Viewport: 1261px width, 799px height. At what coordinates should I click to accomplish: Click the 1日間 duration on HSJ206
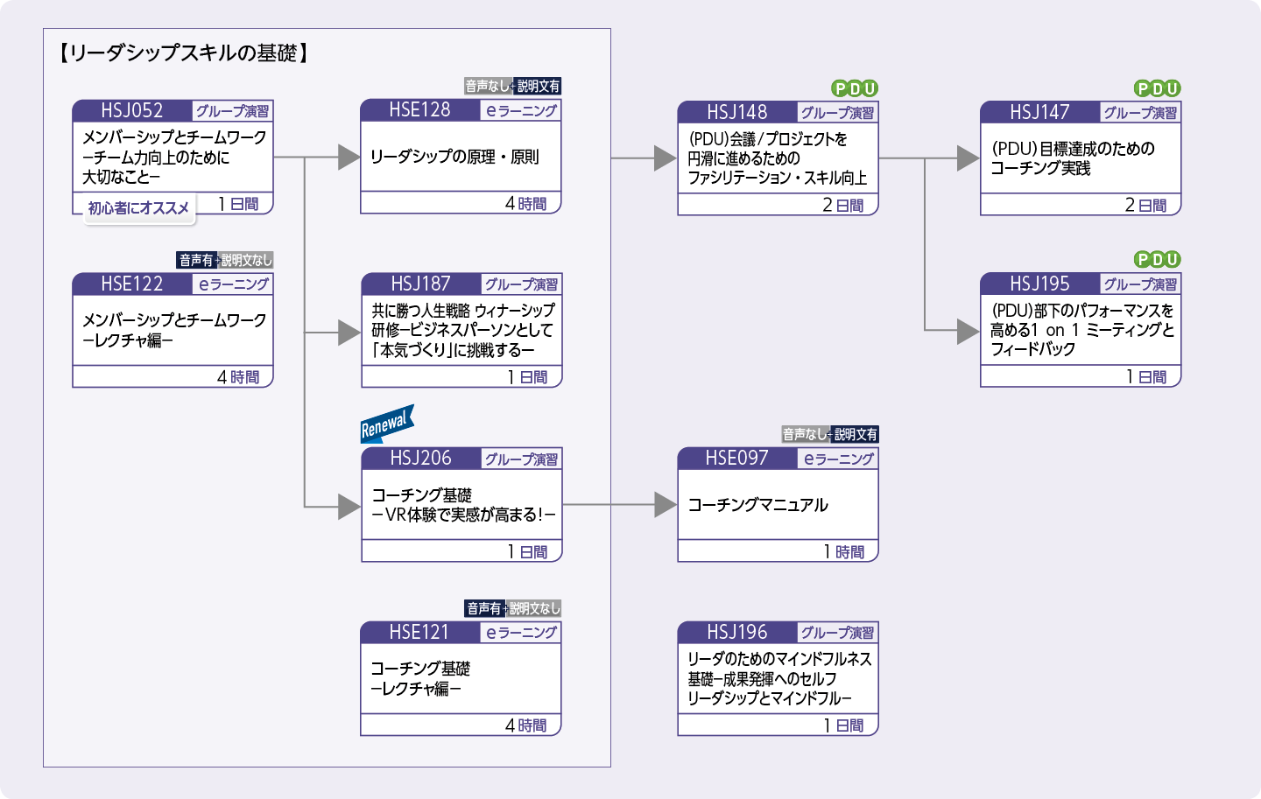(x=528, y=552)
